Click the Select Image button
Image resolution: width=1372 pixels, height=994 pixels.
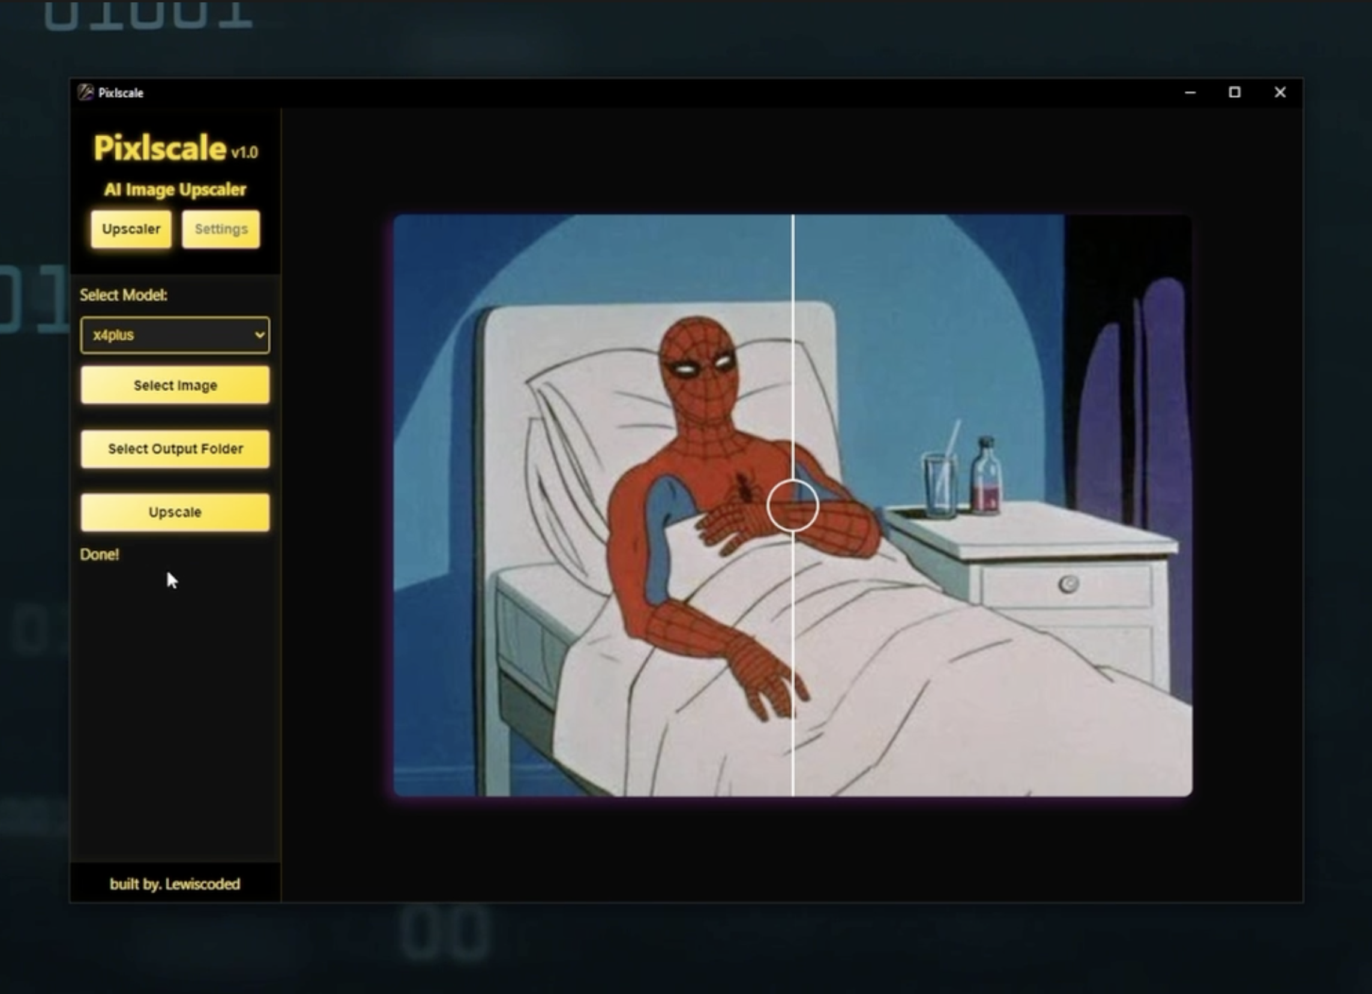coord(175,385)
